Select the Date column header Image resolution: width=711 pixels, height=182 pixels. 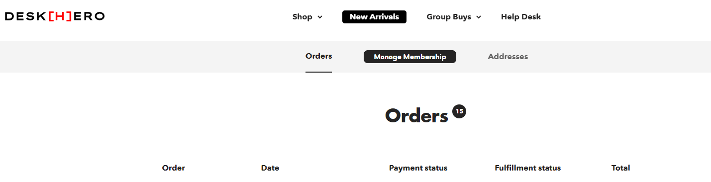pos(270,168)
